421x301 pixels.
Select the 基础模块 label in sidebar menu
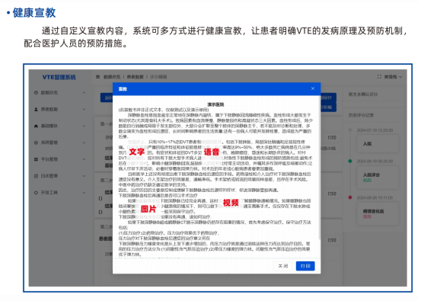[x=49, y=126]
